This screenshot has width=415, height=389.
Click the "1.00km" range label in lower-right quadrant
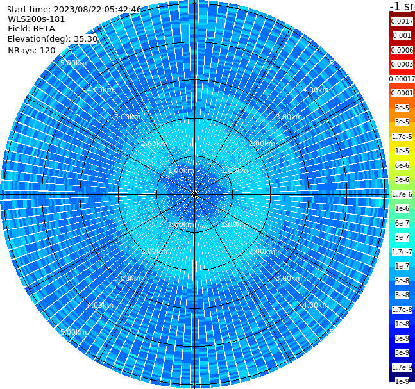235,224
